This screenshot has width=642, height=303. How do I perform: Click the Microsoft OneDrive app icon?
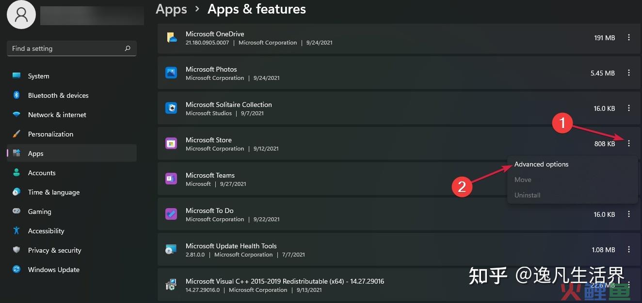[171, 38]
